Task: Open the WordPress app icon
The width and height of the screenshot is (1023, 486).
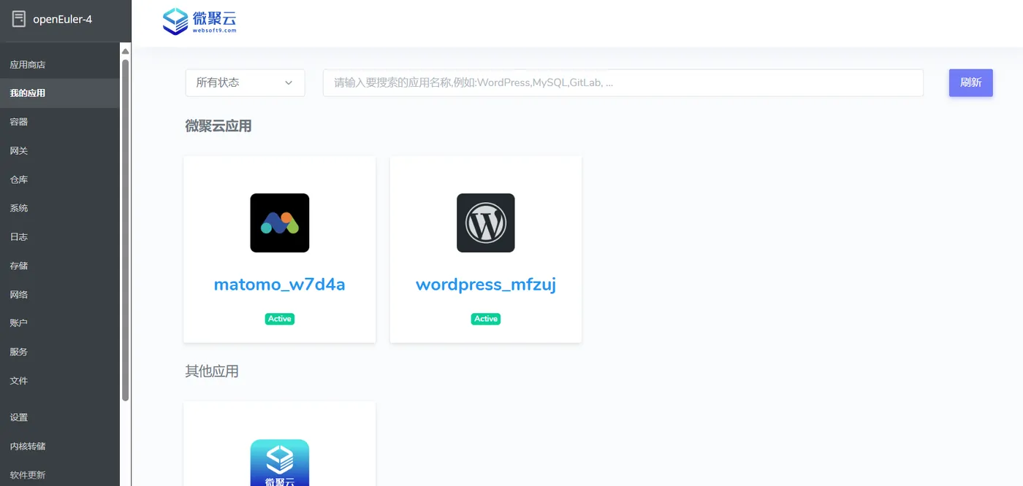Action: [x=486, y=223]
